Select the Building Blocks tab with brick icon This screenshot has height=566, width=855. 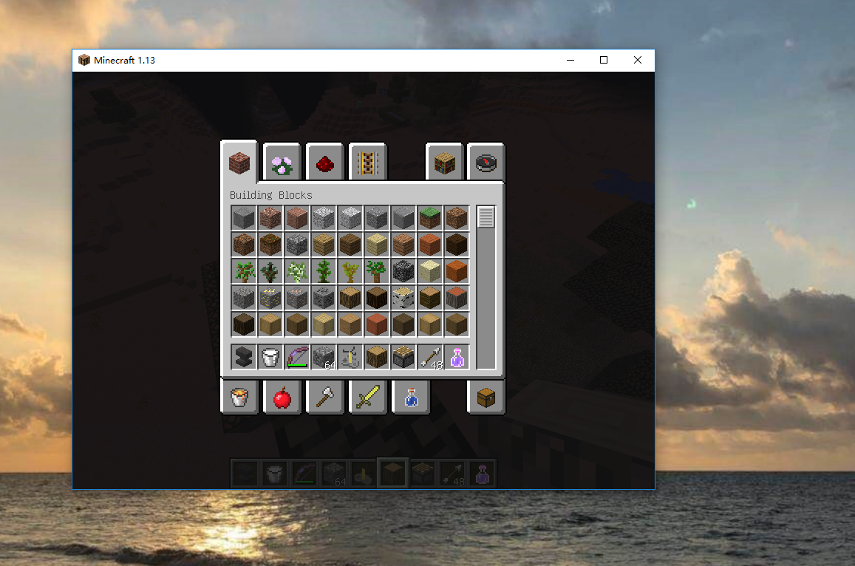(239, 162)
